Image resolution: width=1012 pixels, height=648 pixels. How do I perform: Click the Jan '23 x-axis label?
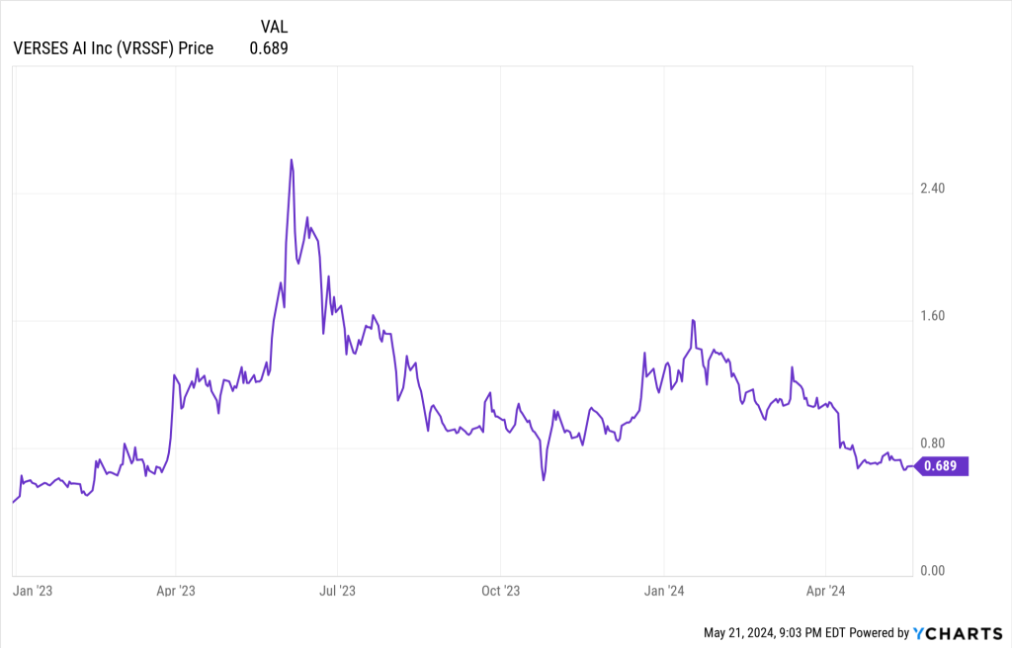(31, 591)
